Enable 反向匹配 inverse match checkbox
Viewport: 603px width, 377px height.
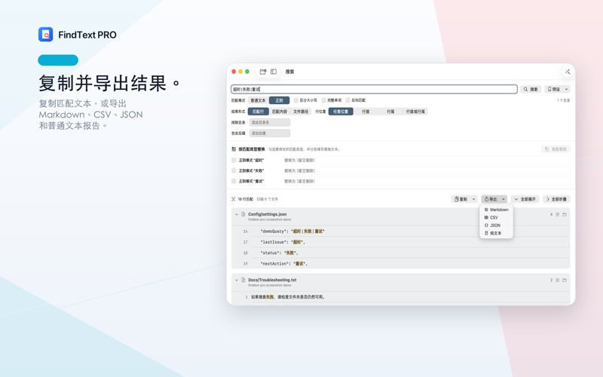pyautogui.click(x=347, y=100)
